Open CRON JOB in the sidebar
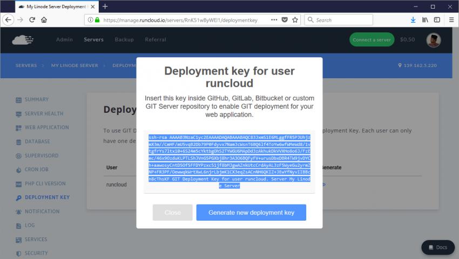 (x=37, y=169)
